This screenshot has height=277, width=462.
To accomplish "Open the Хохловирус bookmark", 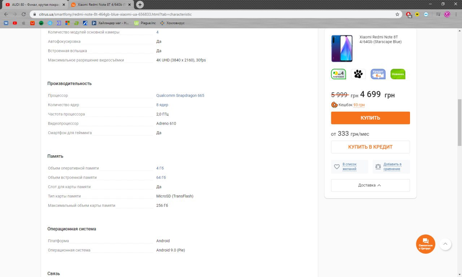I will click(172, 23).
